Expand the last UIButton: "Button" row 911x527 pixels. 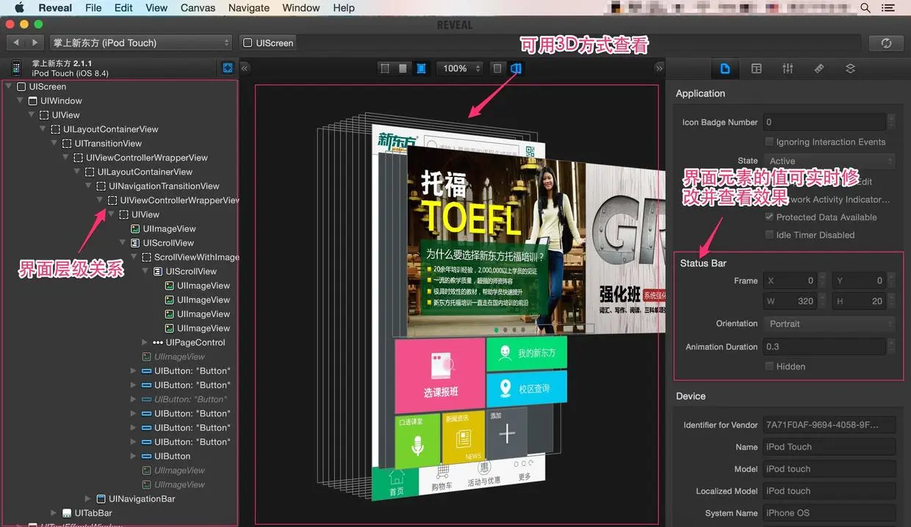click(134, 442)
